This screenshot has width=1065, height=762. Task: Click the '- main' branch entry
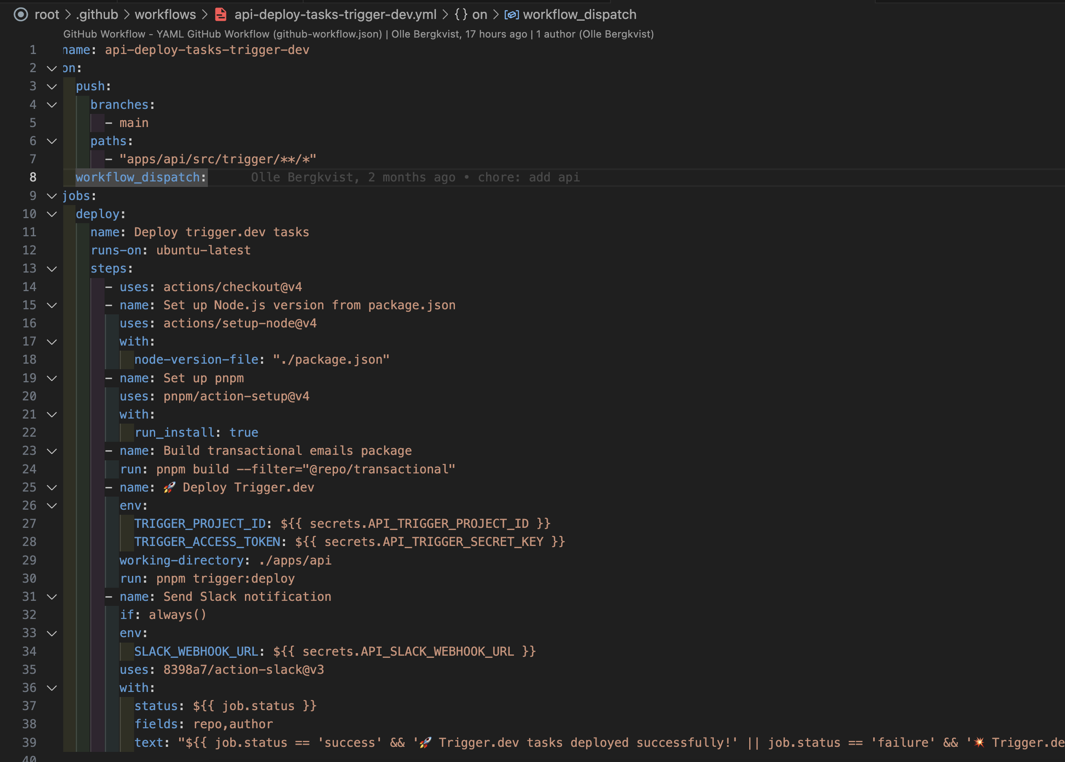click(126, 123)
